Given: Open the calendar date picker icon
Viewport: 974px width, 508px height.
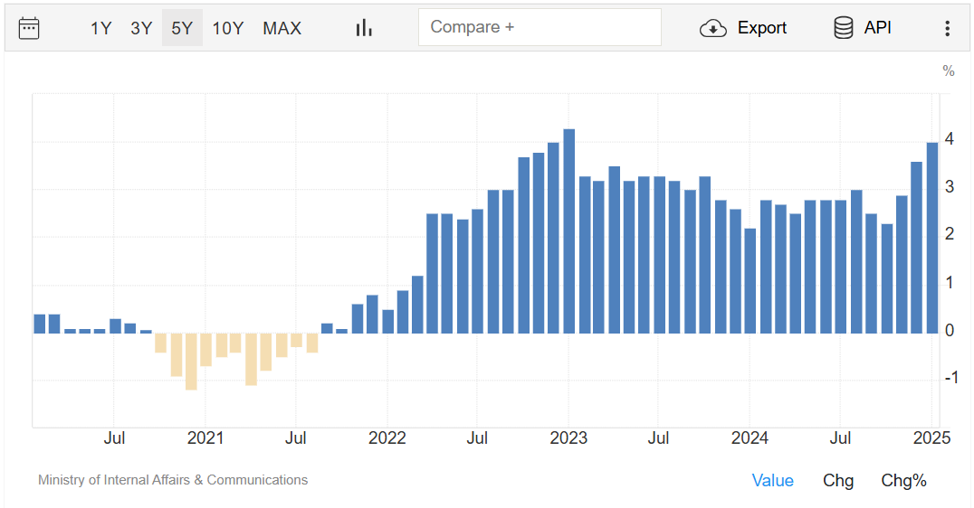Looking at the screenshot, I should (x=29, y=28).
